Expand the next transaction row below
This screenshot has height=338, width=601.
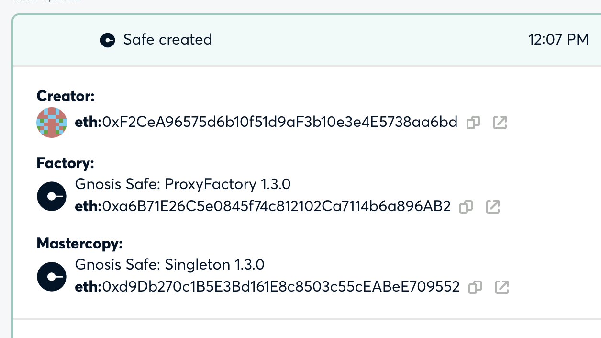300,330
